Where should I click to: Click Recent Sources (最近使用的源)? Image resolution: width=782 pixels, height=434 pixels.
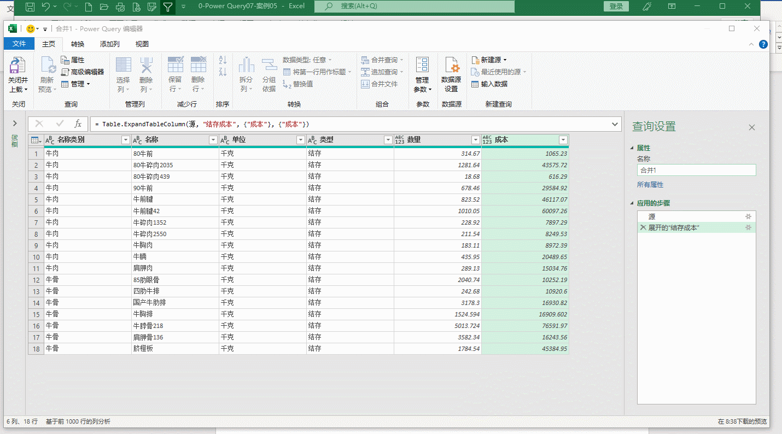point(499,72)
